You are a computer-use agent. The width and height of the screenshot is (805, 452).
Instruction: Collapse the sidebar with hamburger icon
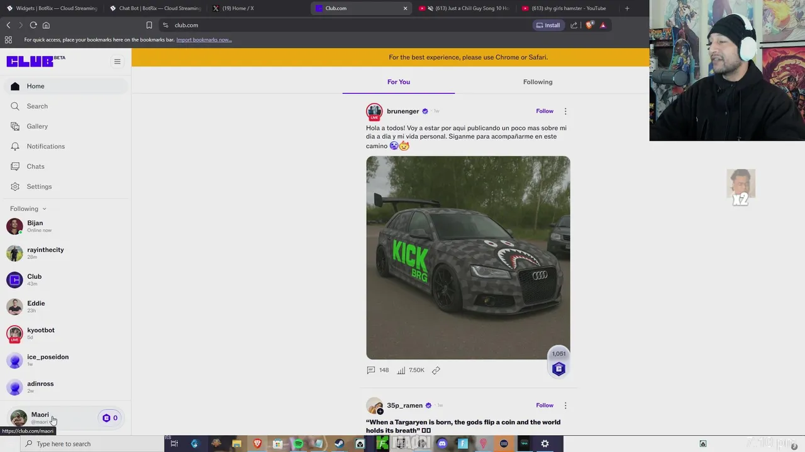coord(117,62)
